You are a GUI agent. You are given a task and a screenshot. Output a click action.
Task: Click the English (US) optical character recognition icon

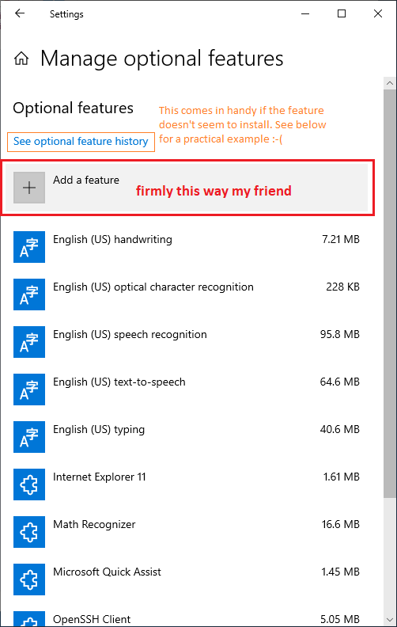(x=29, y=294)
